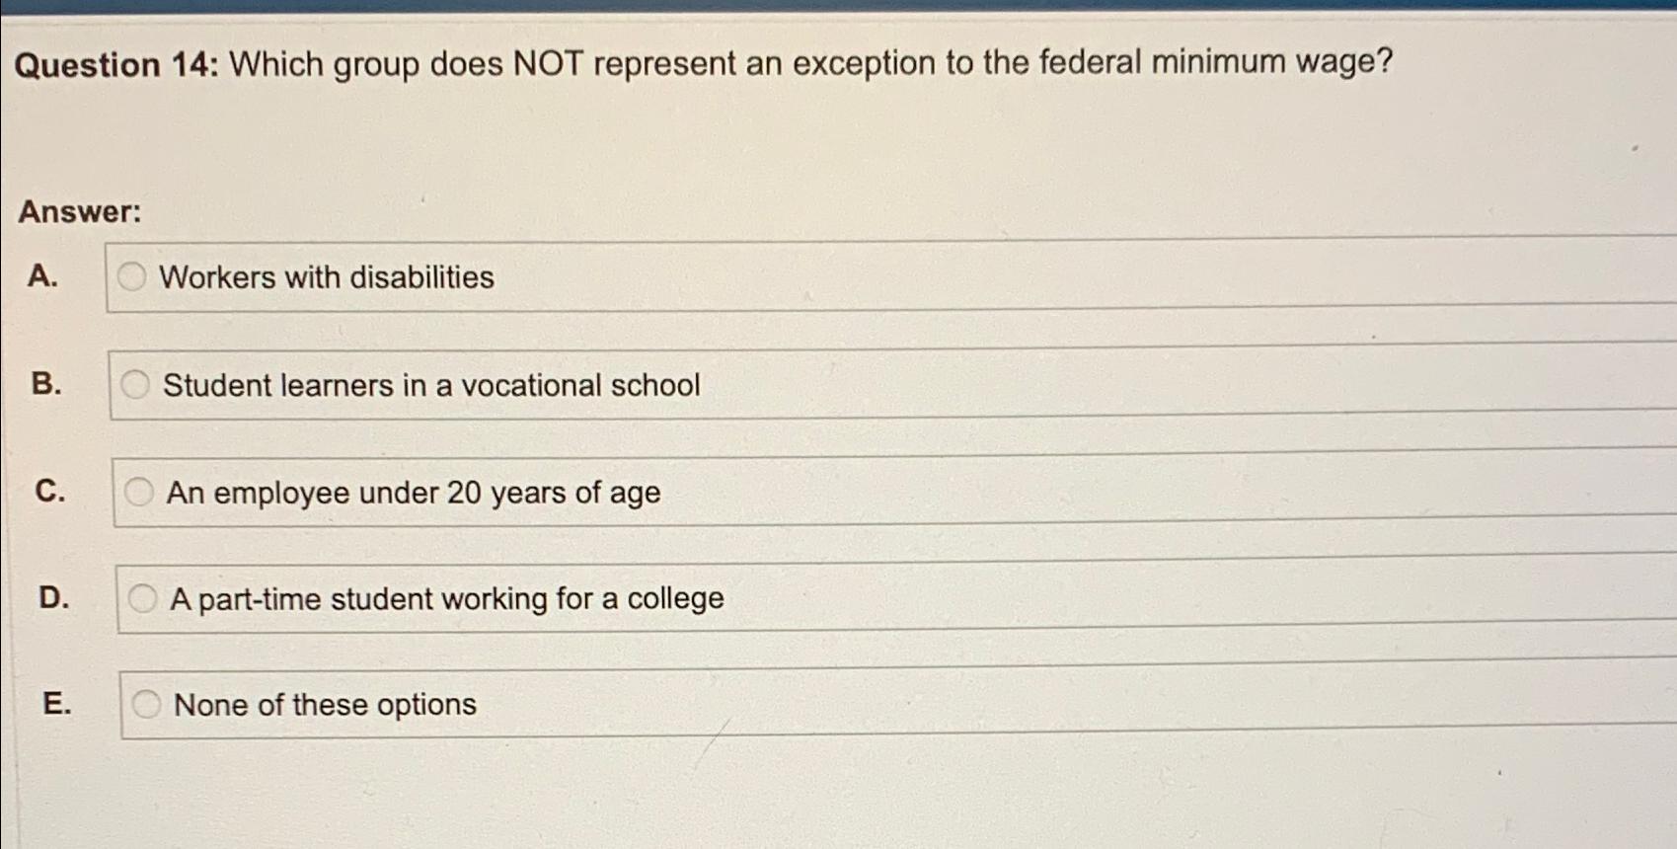The width and height of the screenshot is (1677, 849).
Task: Select radio button for 'A part-time student working for a college'
Action: click(144, 596)
